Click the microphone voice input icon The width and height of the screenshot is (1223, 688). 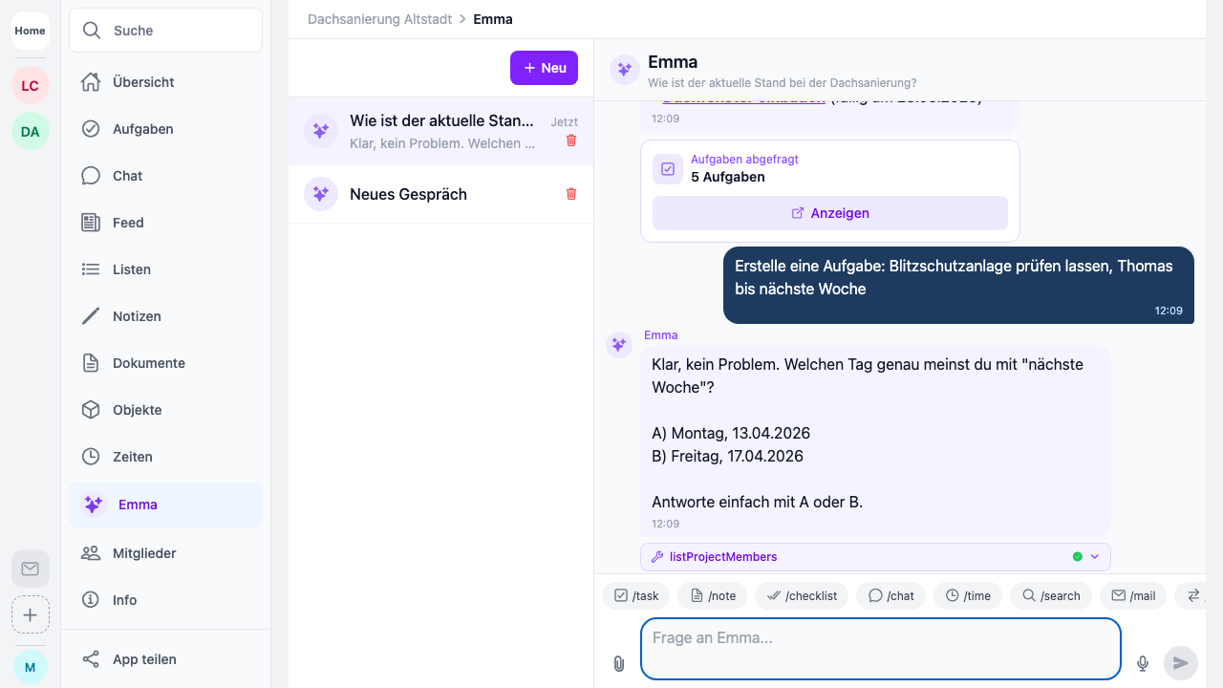point(1142,663)
